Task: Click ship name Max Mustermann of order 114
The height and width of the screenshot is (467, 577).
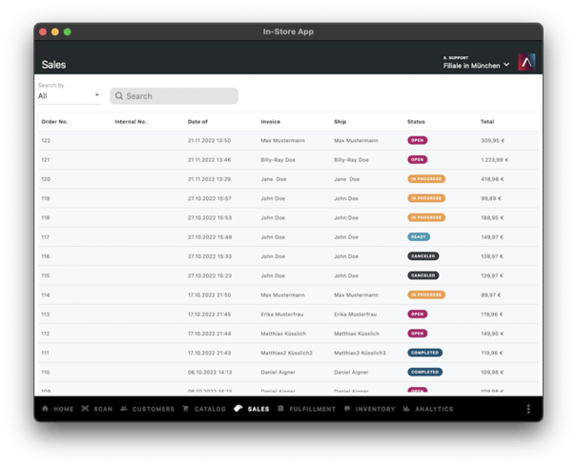Action: (x=356, y=294)
